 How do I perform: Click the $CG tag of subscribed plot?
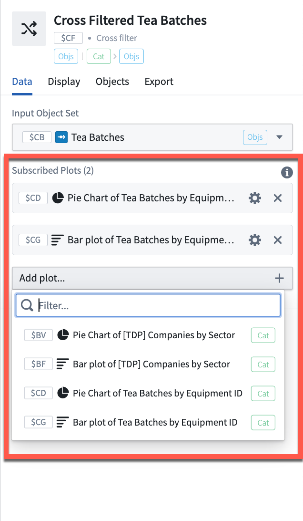tap(33, 240)
